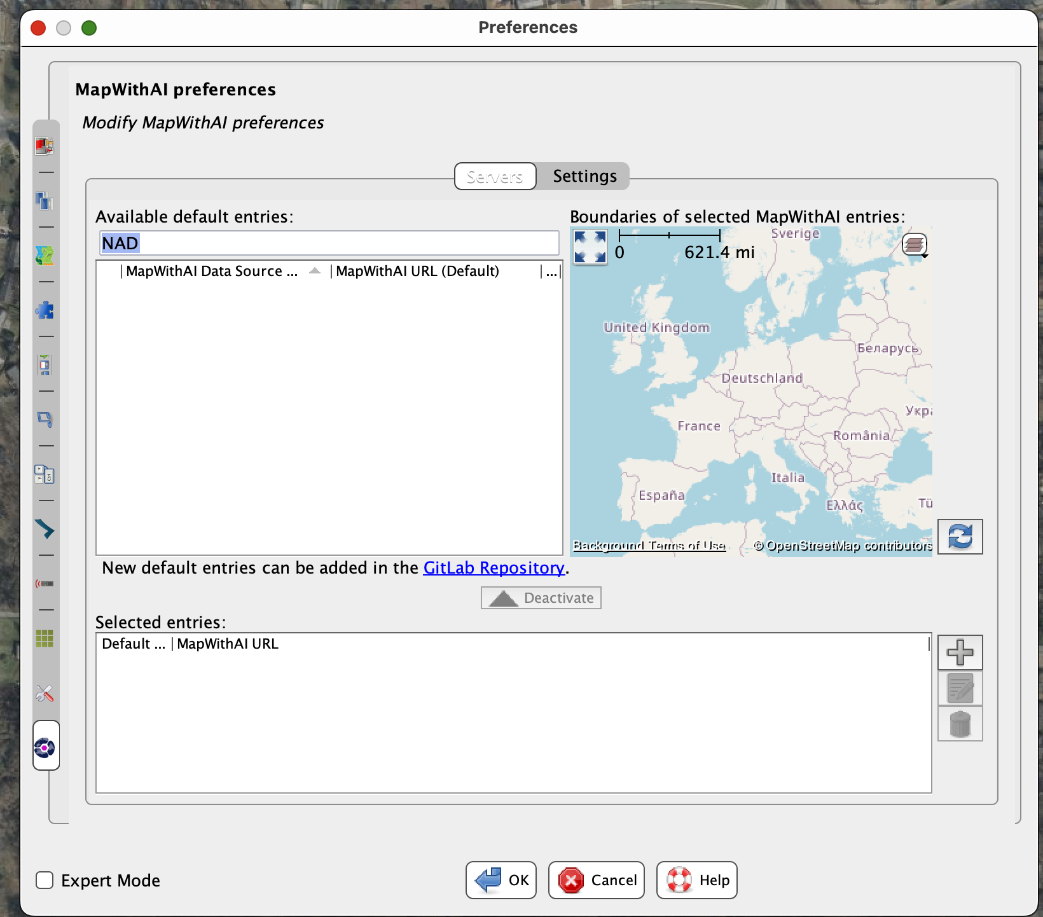Open the Map preferences folded-map icon
Screen dimensions: 1043x917
(x=45, y=255)
